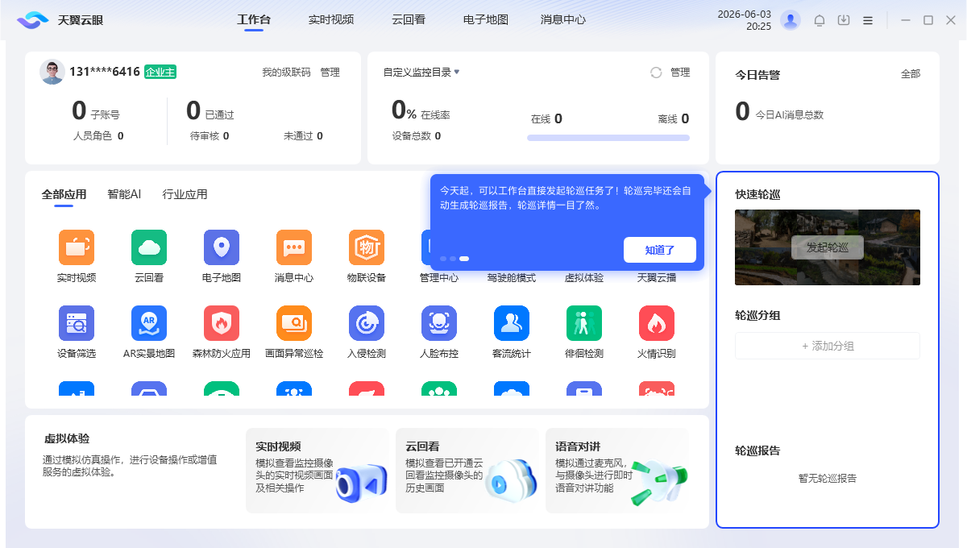Open 我的级联码 link
Image resolution: width=967 pixels, height=548 pixels.
(x=286, y=73)
